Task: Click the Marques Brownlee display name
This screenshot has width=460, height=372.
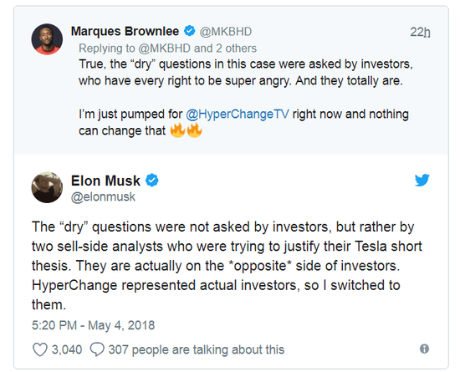Action: click(x=125, y=31)
